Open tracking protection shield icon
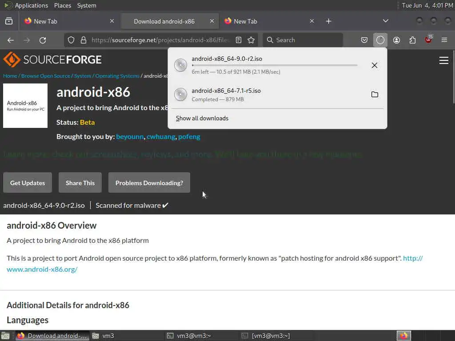 pyautogui.click(x=71, y=40)
